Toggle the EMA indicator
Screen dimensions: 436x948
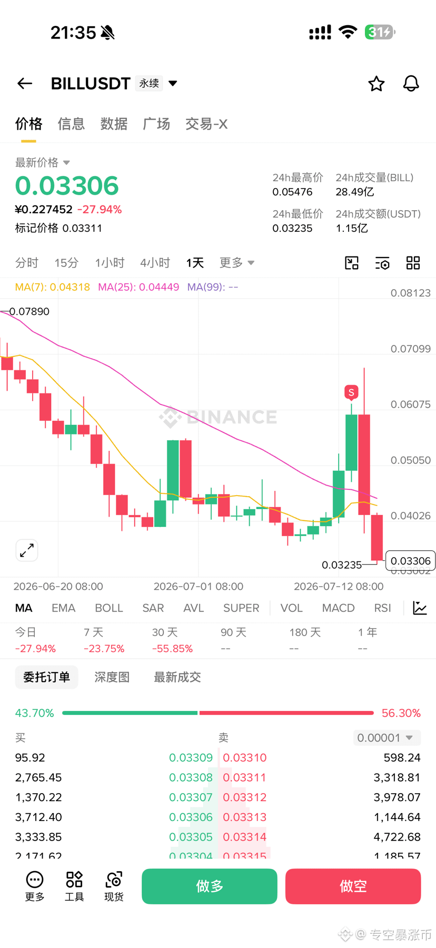coord(63,608)
